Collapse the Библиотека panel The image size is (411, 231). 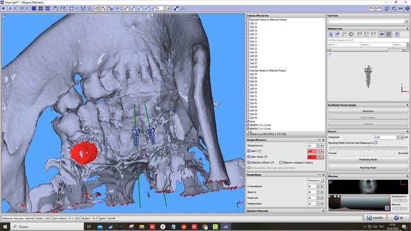(x=407, y=28)
